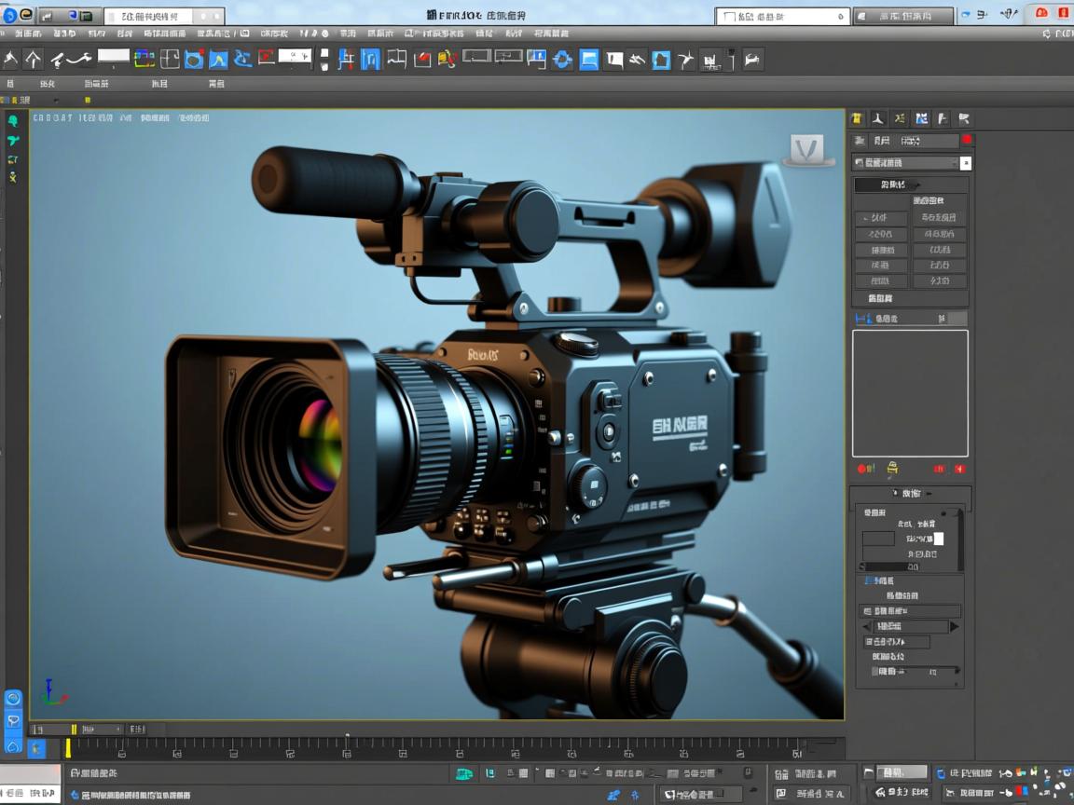Click the blue globe application icon
The height and width of the screenshot is (805, 1074).
pyautogui.click(x=10, y=15)
